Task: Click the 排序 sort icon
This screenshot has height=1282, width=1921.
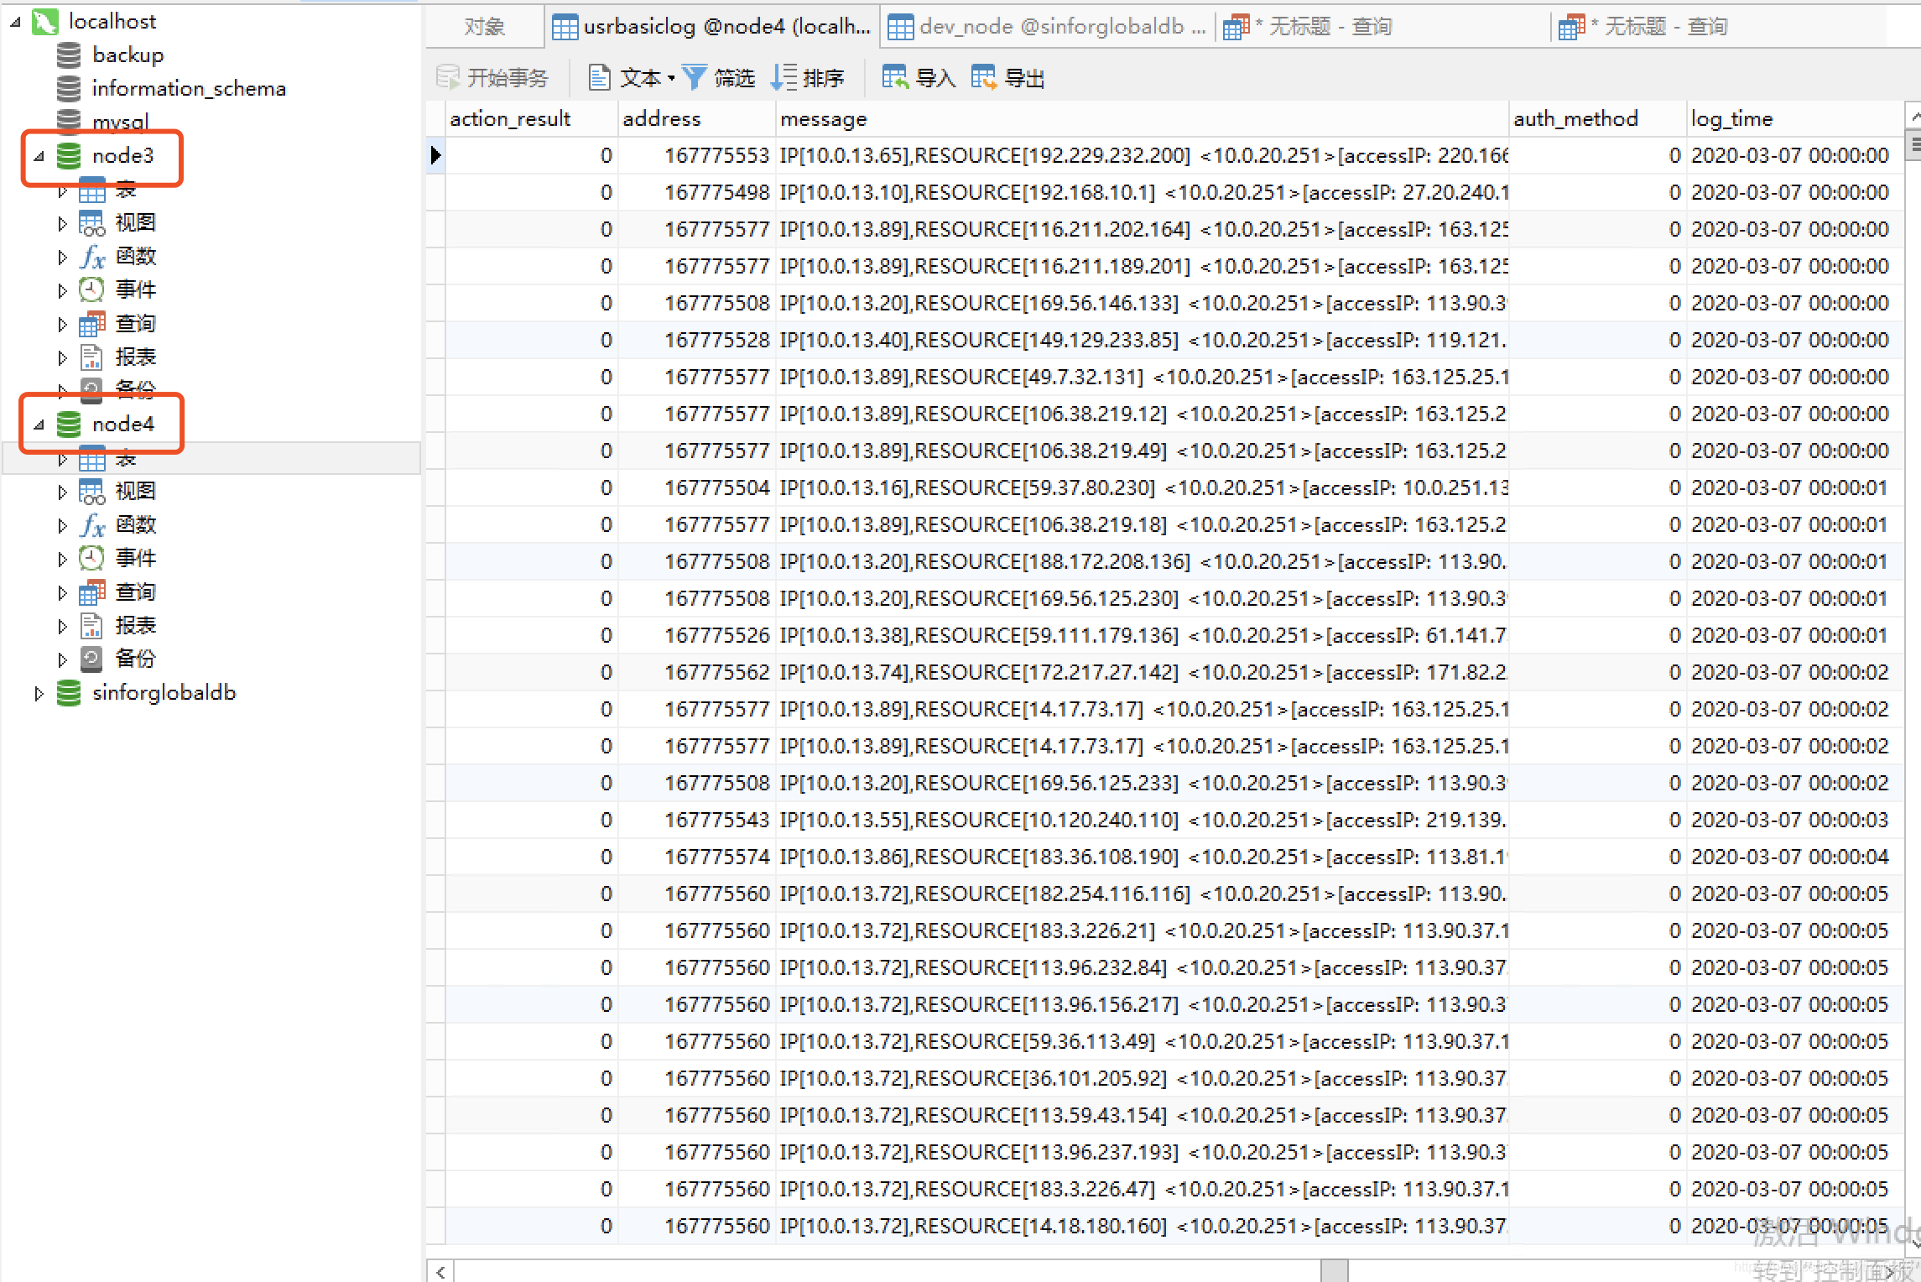Action: coord(783,77)
